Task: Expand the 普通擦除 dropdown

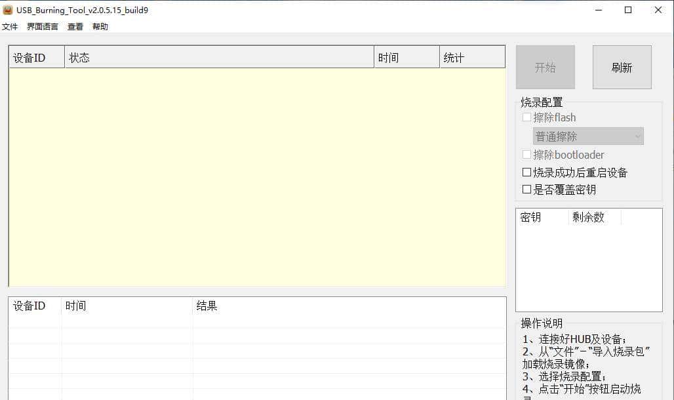Action: click(x=588, y=136)
